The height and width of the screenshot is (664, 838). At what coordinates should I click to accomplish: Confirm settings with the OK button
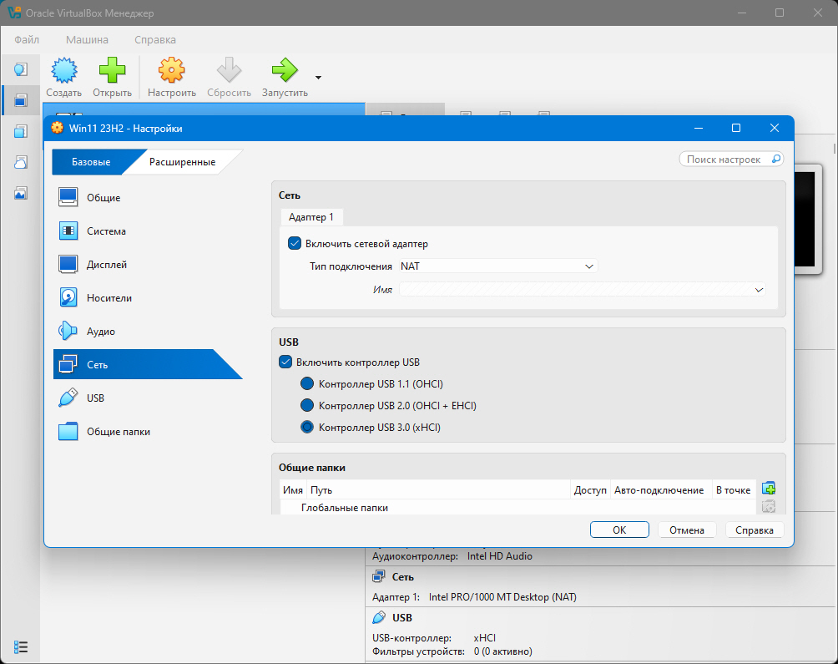pyautogui.click(x=619, y=530)
